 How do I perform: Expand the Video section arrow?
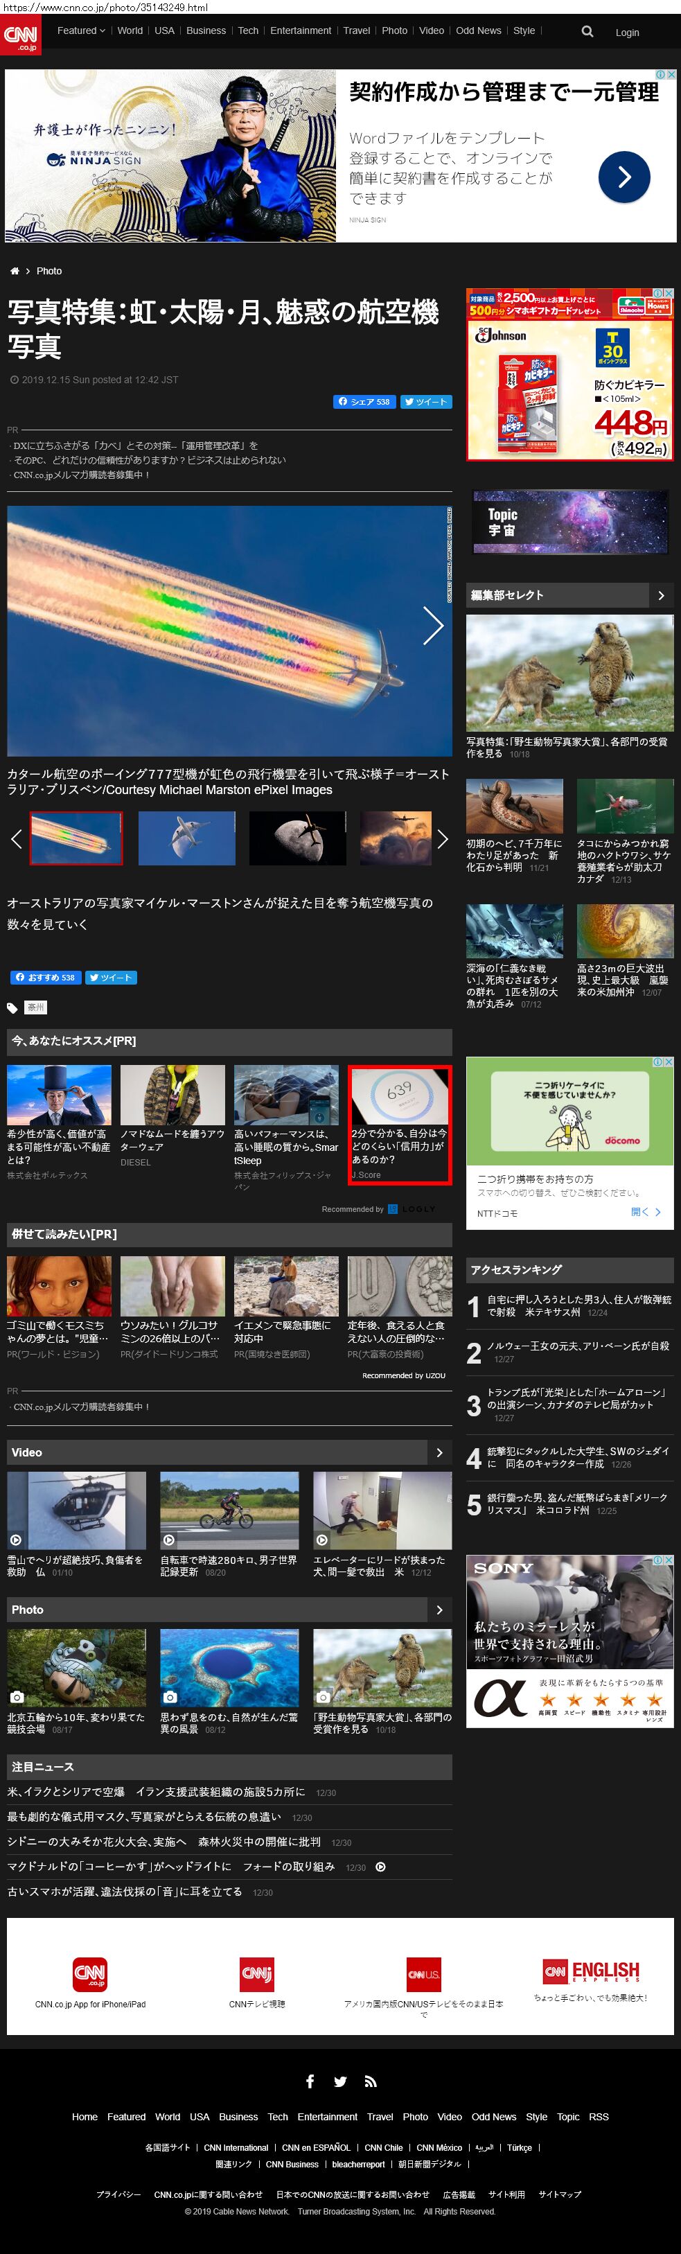pyautogui.click(x=439, y=1452)
